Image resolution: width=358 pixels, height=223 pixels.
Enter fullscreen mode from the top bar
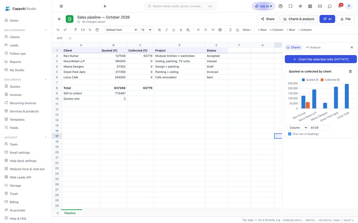[290, 6]
